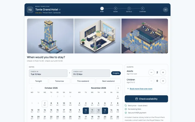Click the 3 nights badge

tap(116, 73)
